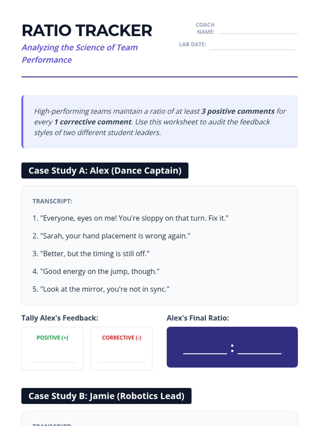The height and width of the screenshot is (426, 319).
Task: Select transcript line 5 about the mirror
Action: pos(101,289)
